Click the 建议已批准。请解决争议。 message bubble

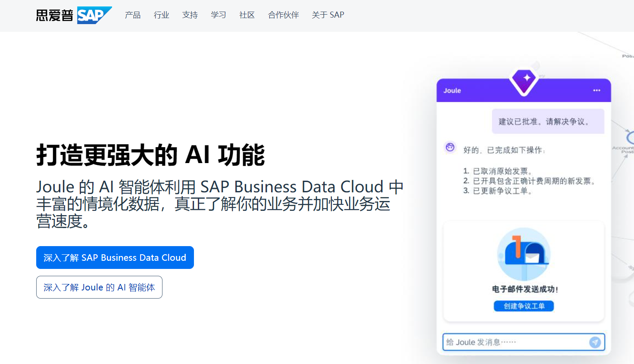click(548, 121)
